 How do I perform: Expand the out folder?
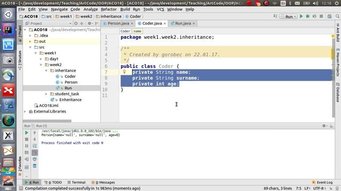[30, 41]
